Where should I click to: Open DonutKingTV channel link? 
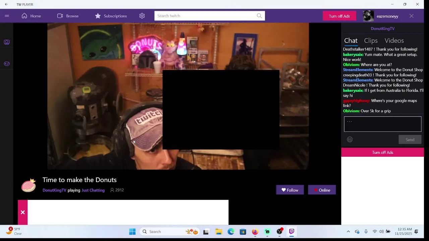click(54, 190)
